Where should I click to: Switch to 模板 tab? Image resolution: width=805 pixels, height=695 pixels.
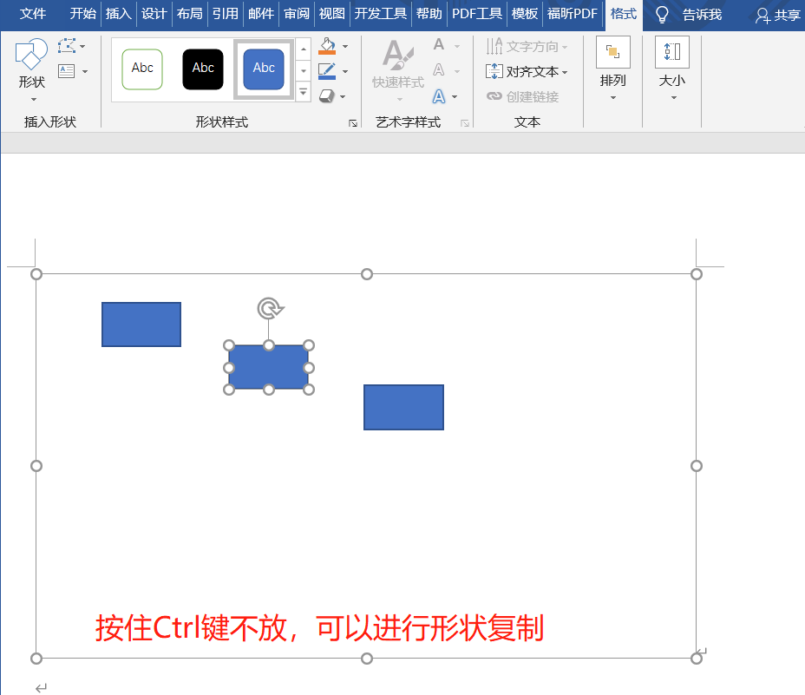click(525, 13)
